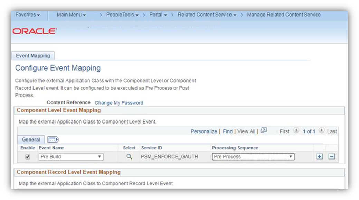Click the Personalize link

tap(204, 131)
